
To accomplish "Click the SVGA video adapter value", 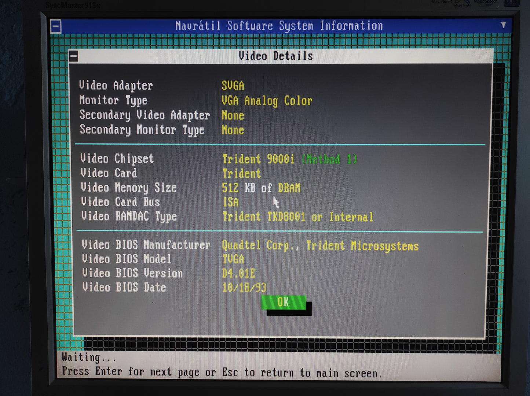I will pyautogui.click(x=233, y=86).
